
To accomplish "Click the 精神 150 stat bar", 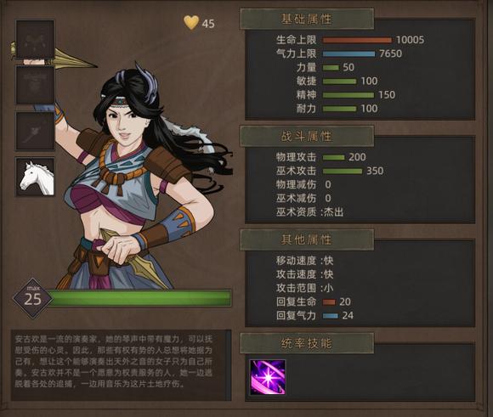I will pyautogui.click(x=348, y=95).
